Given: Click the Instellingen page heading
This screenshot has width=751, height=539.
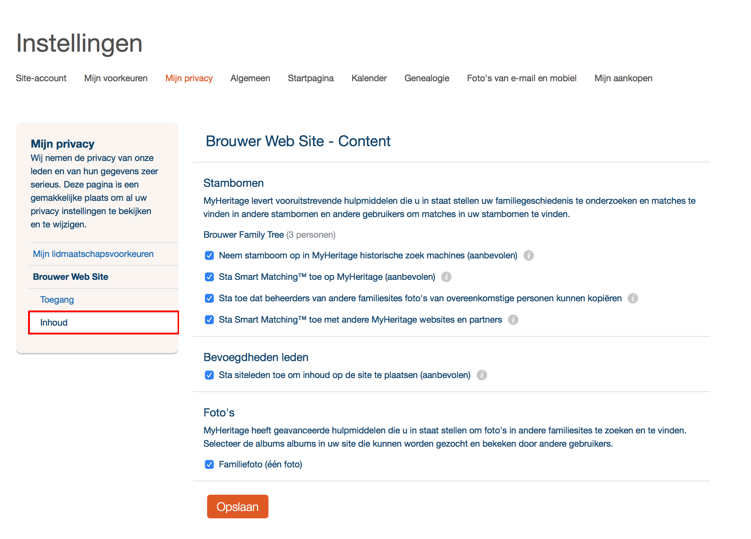Looking at the screenshot, I should pyautogui.click(x=79, y=44).
